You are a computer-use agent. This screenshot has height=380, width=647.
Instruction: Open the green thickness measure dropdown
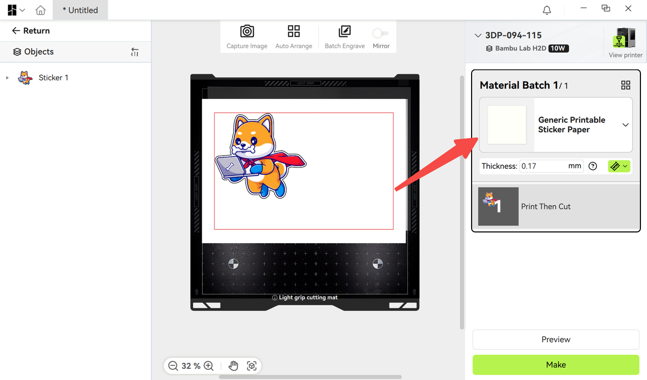(x=619, y=166)
